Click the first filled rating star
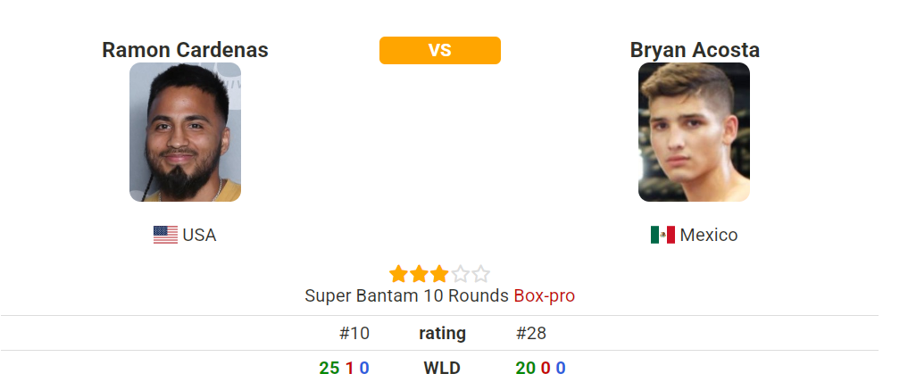The width and height of the screenshot is (908, 382). point(398,274)
